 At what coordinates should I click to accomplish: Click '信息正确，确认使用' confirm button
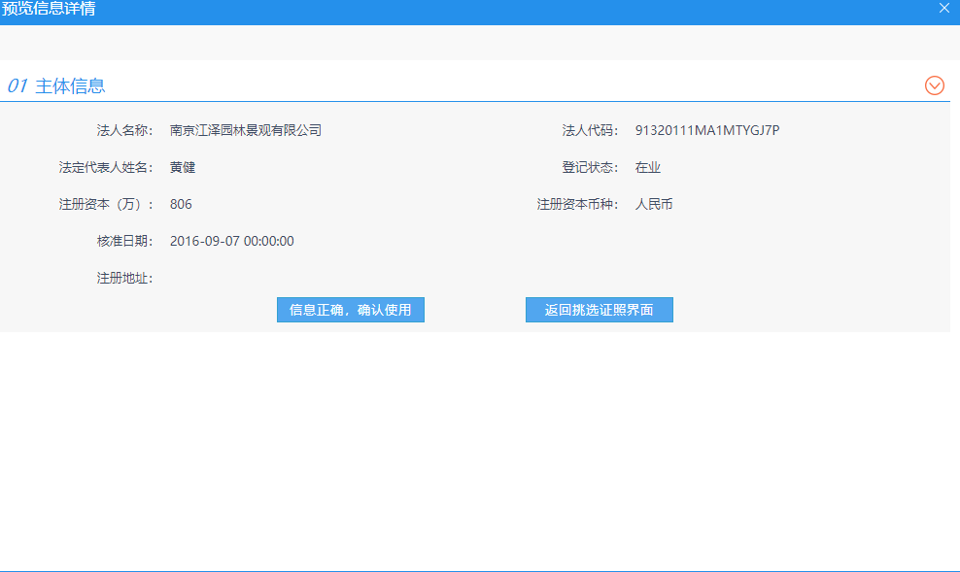(x=350, y=310)
